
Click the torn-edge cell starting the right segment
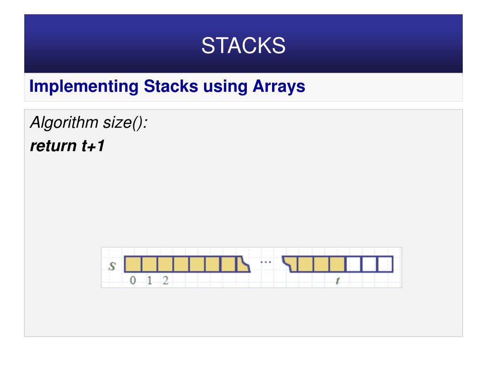click(290, 264)
